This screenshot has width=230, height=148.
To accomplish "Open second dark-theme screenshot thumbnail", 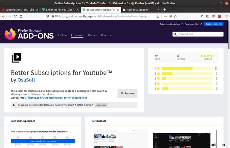I will coord(182,140).
